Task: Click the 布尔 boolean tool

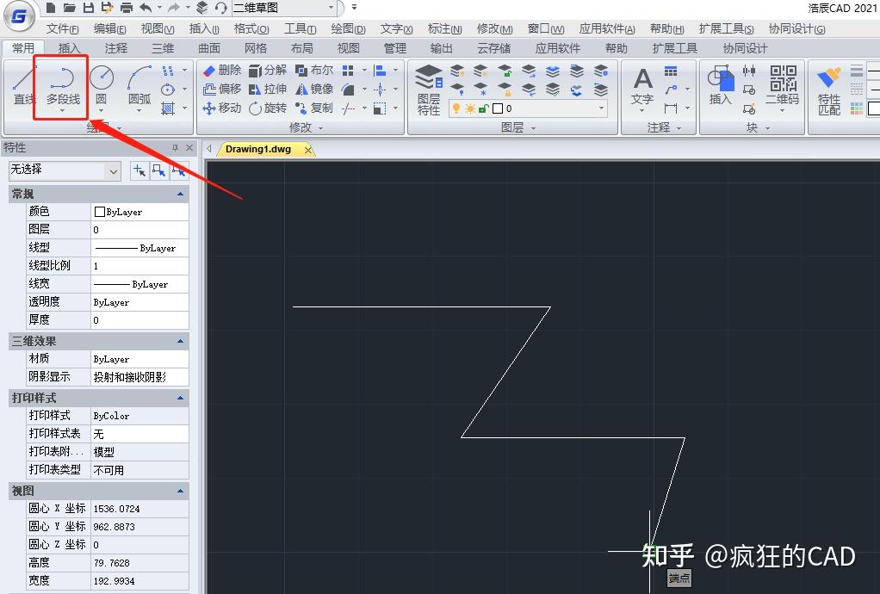Action: [314, 70]
